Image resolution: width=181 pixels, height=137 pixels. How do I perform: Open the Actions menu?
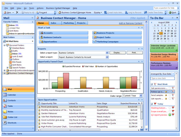click(40, 8)
